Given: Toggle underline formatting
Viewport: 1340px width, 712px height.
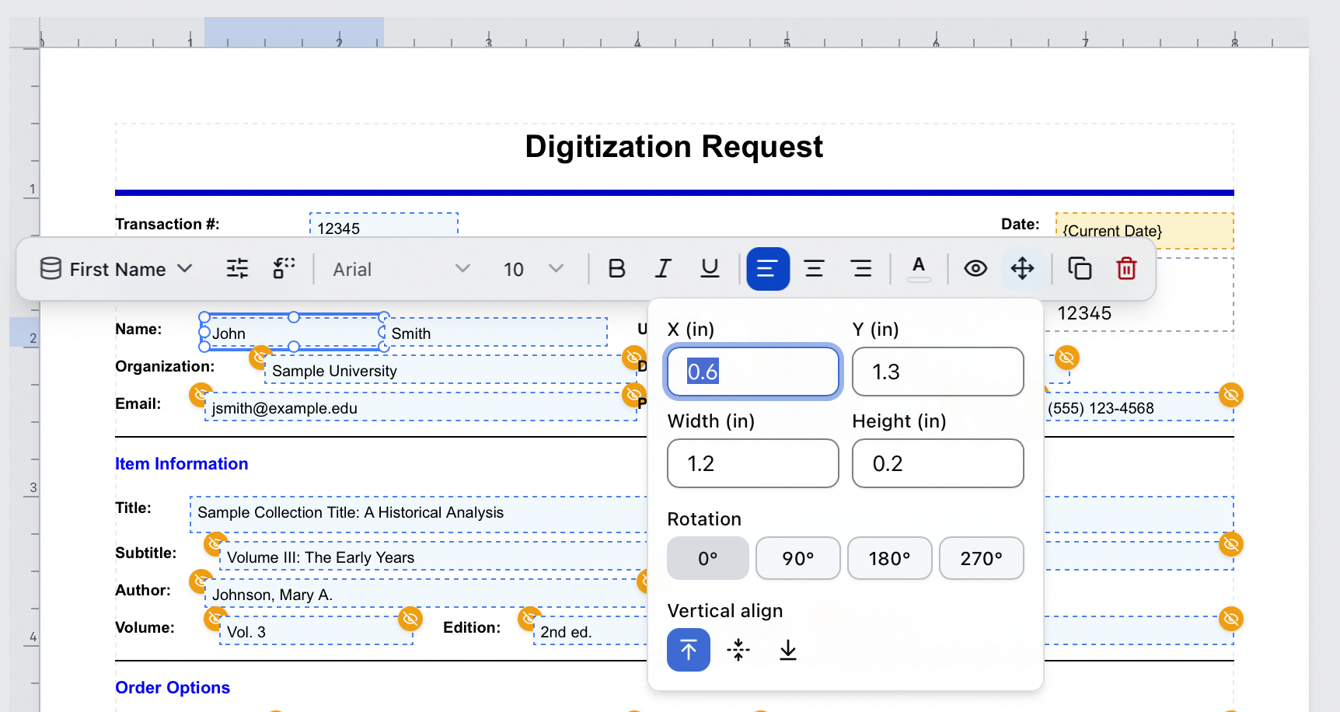Looking at the screenshot, I should click(710, 269).
